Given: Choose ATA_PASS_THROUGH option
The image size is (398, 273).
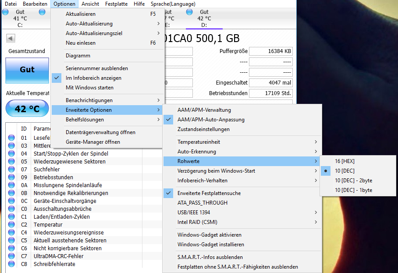Looking at the screenshot, I should (x=242, y=203).
